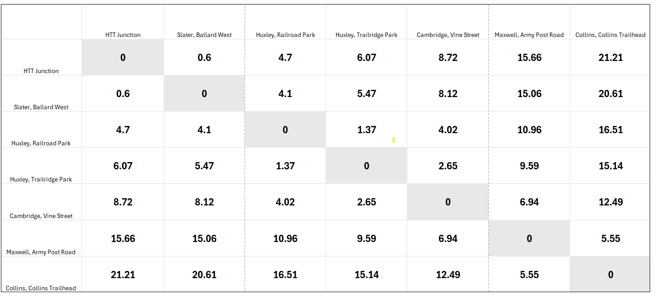Select 4.1 in the Huxley, Railroad Park row
The height and width of the screenshot is (298, 656).
[204, 130]
